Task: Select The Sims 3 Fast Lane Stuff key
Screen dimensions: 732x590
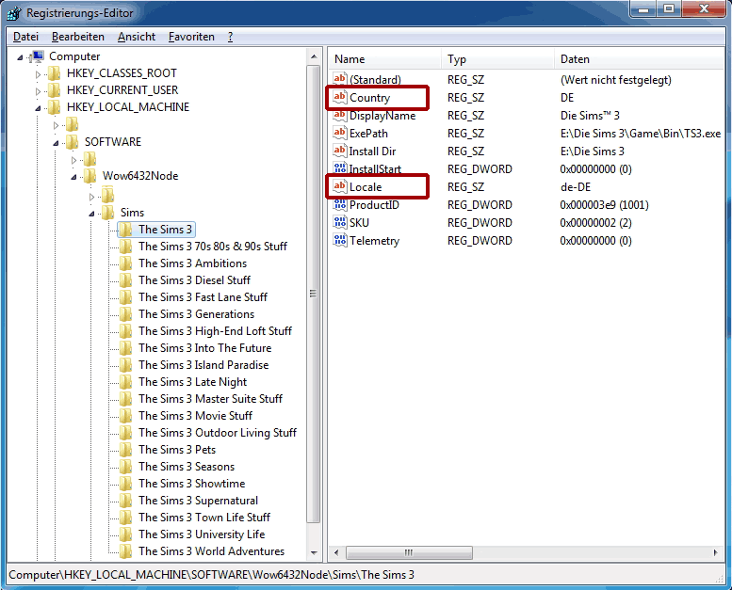Action: [203, 297]
